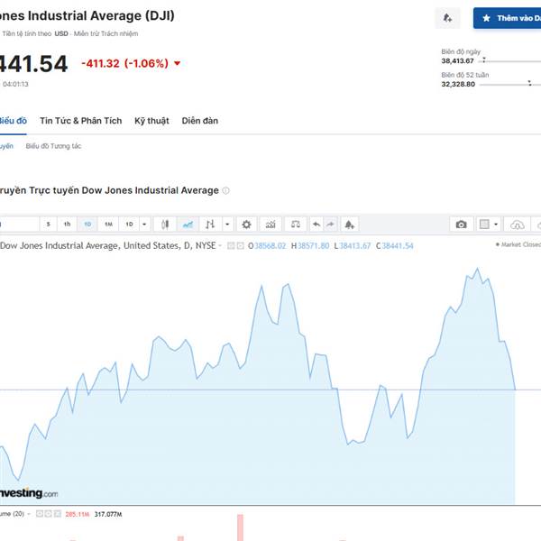The image size is (541, 541).
Task: Click the closing value C38441.54
Action: pyautogui.click(x=394, y=245)
